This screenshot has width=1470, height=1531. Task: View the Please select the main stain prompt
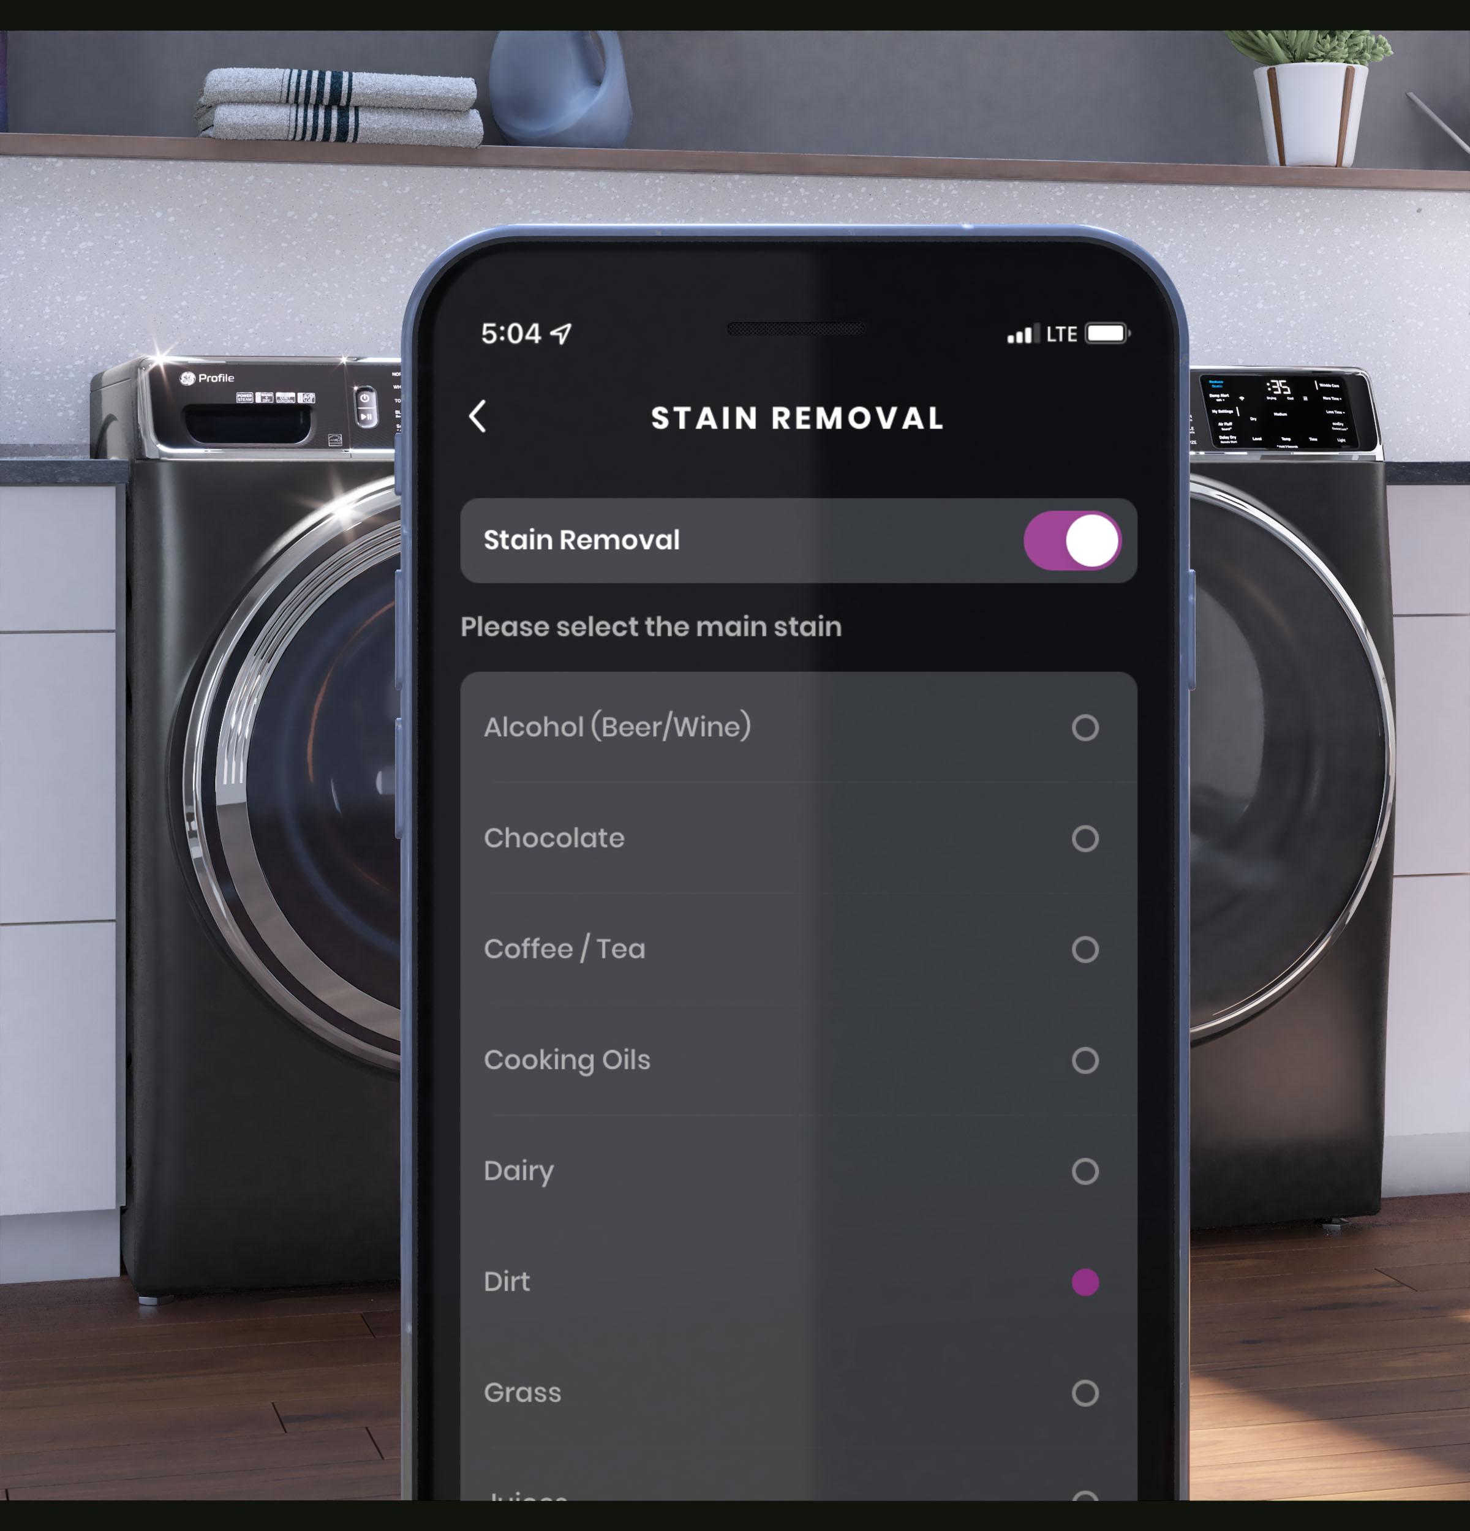coord(651,626)
